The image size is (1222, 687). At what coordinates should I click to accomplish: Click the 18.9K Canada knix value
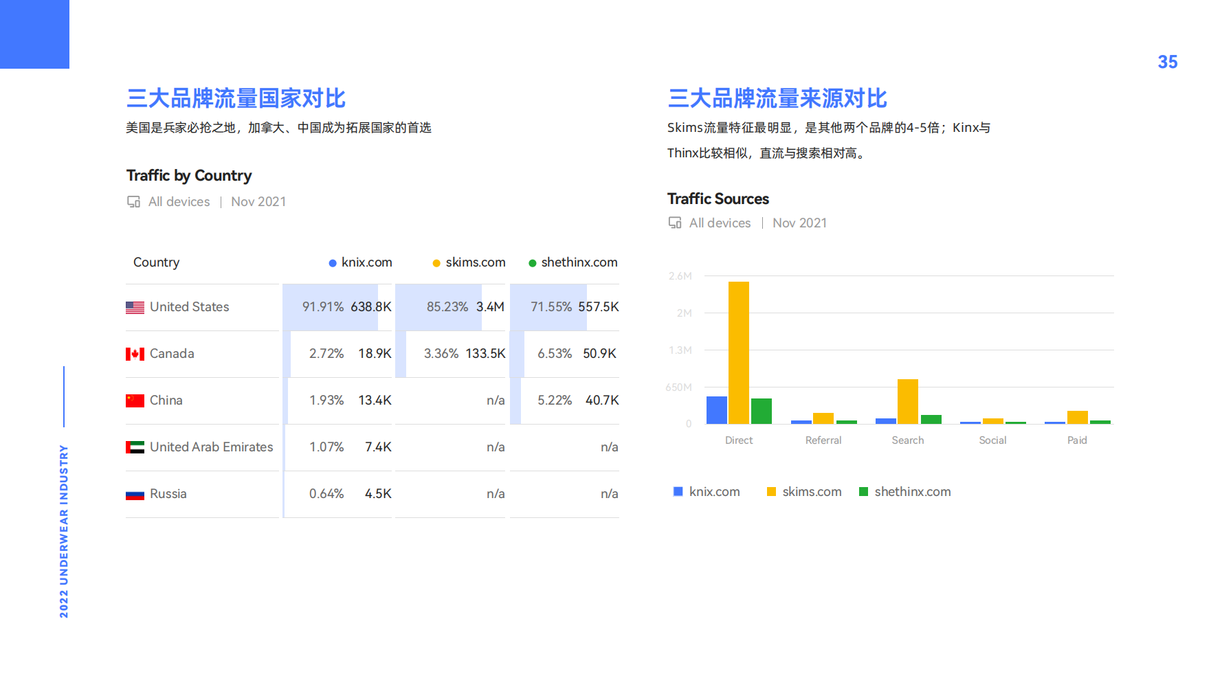[x=375, y=354]
